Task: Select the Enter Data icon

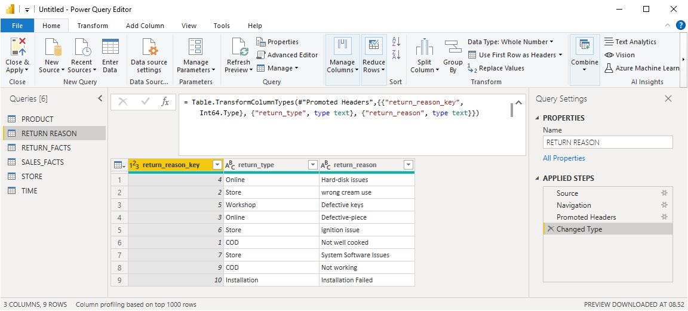Action: [x=110, y=56]
